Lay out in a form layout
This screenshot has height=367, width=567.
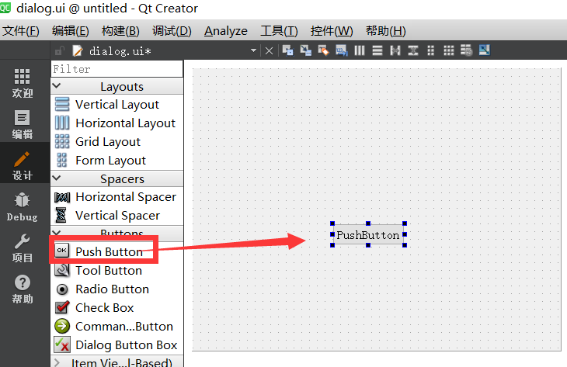coord(430,50)
